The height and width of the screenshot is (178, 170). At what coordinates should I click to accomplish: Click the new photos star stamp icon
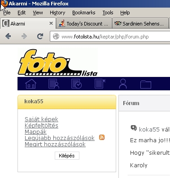click(100, 84)
